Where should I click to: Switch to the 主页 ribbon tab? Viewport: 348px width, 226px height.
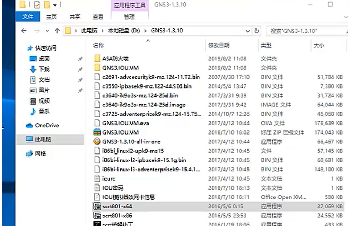click(51, 17)
